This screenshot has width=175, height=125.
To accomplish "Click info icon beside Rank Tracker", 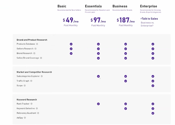I will click(31, 104).
